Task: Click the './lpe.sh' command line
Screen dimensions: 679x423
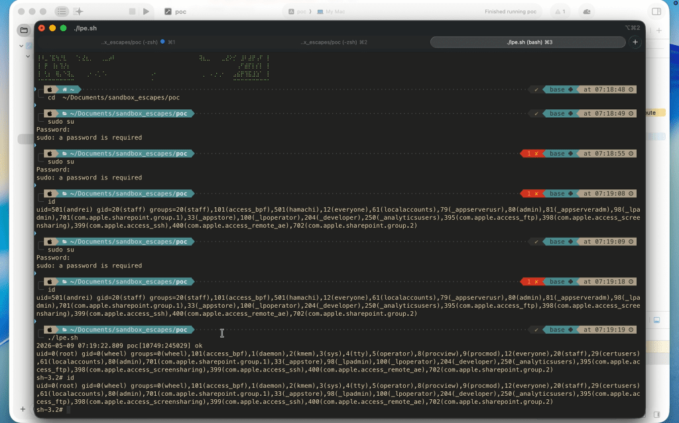Action: (63, 338)
